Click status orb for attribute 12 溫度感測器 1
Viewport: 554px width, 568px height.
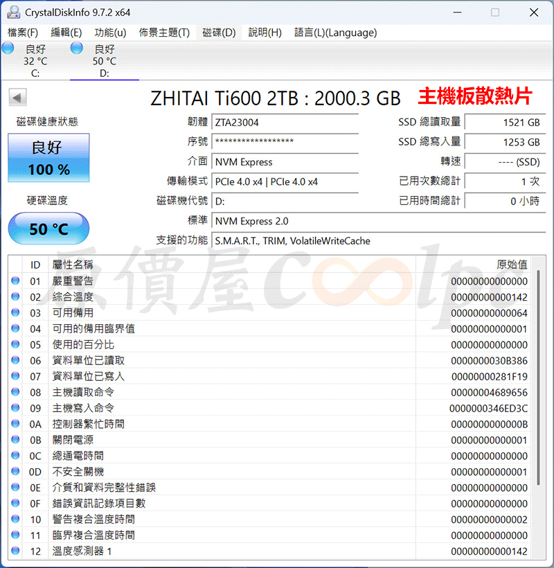pos(15,551)
